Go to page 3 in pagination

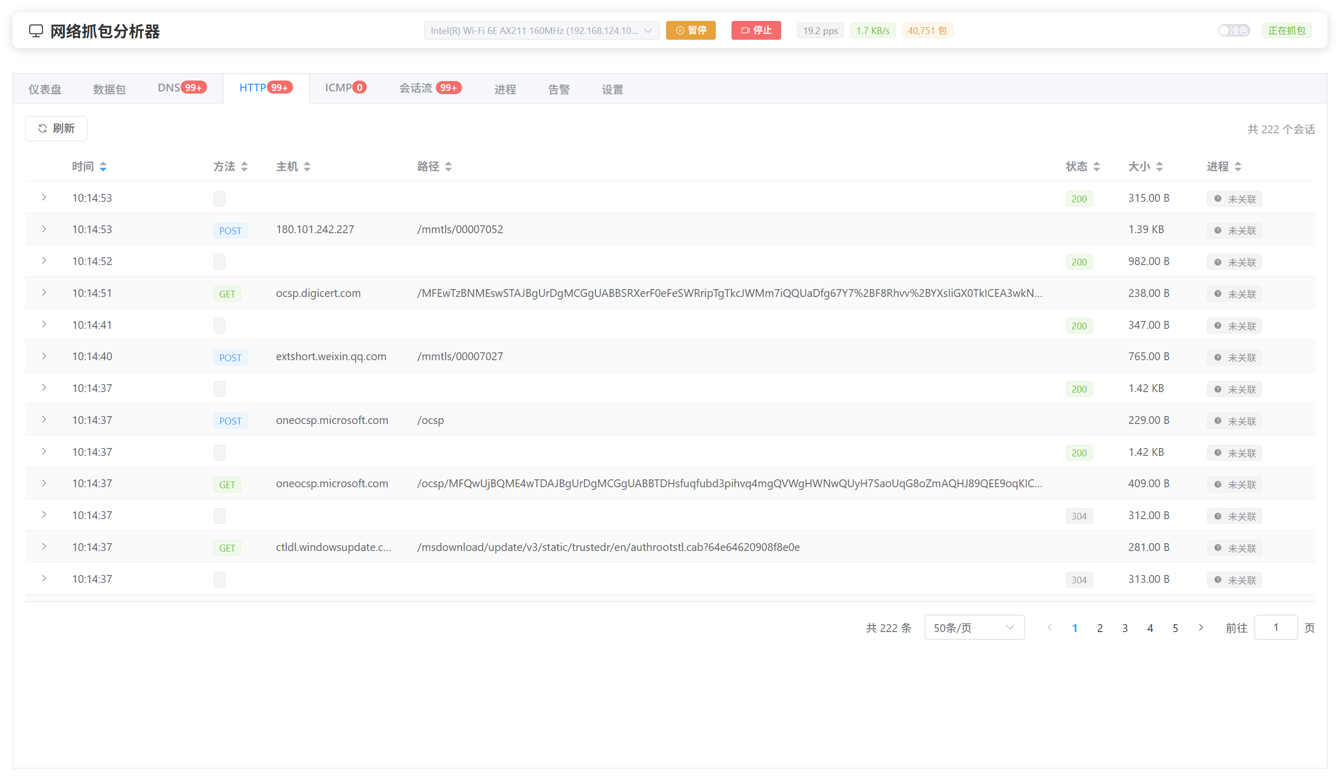pyautogui.click(x=1125, y=628)
